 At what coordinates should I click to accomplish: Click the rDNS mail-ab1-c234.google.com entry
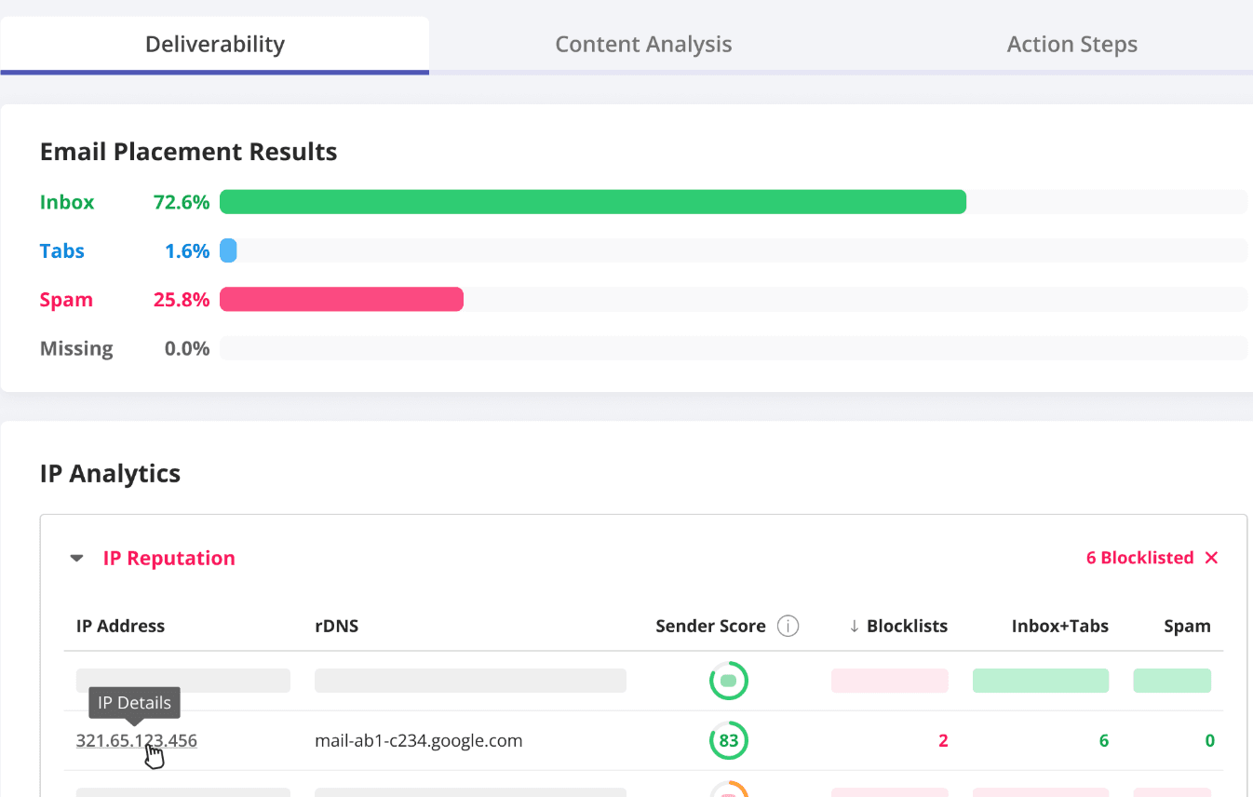(419, 741)
